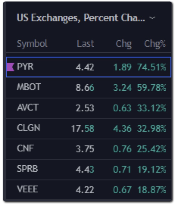The height and width of the screenshot is (206, 176).
Task: Click PYR's 74.51% change value
Action: click(152, 67)
